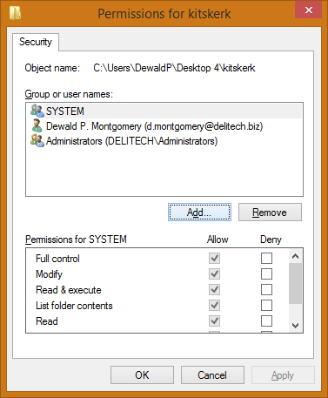Click the Administrators group icon
This screenshot has width=328, height=398.
click(x=37, y=140)
